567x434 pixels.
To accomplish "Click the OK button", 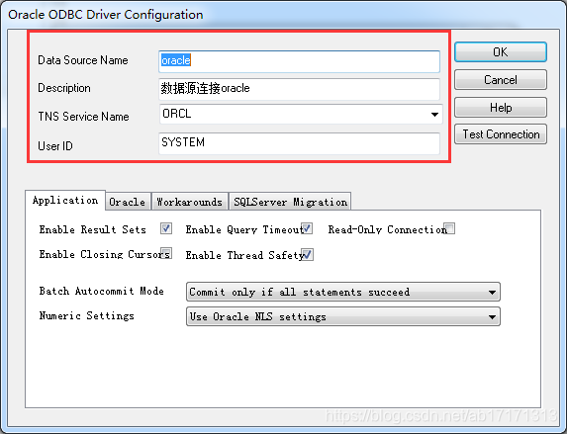I will click(500, 52).
